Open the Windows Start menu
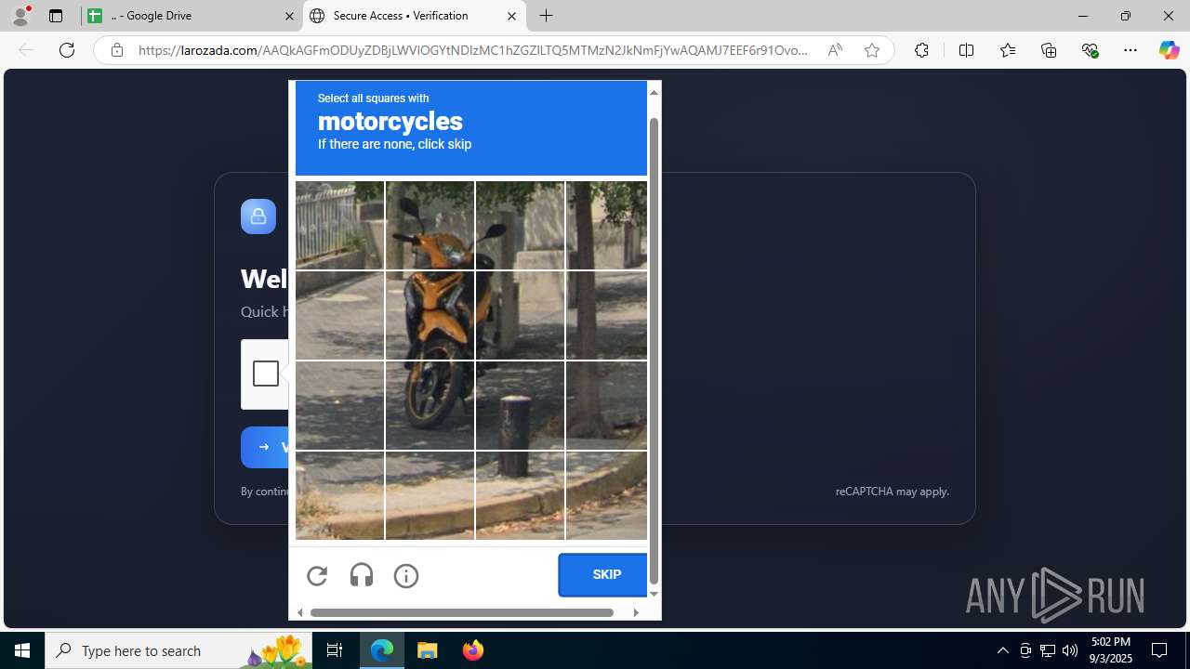The image size is (1190, 669). [x=22, y=650]
